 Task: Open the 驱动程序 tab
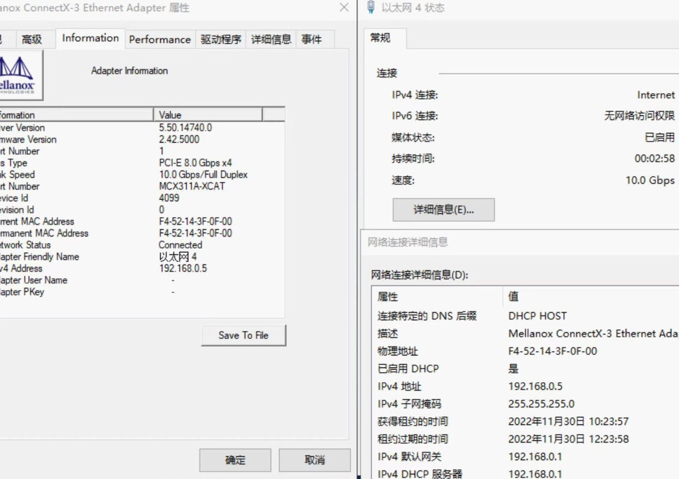[x=221, y=40]
